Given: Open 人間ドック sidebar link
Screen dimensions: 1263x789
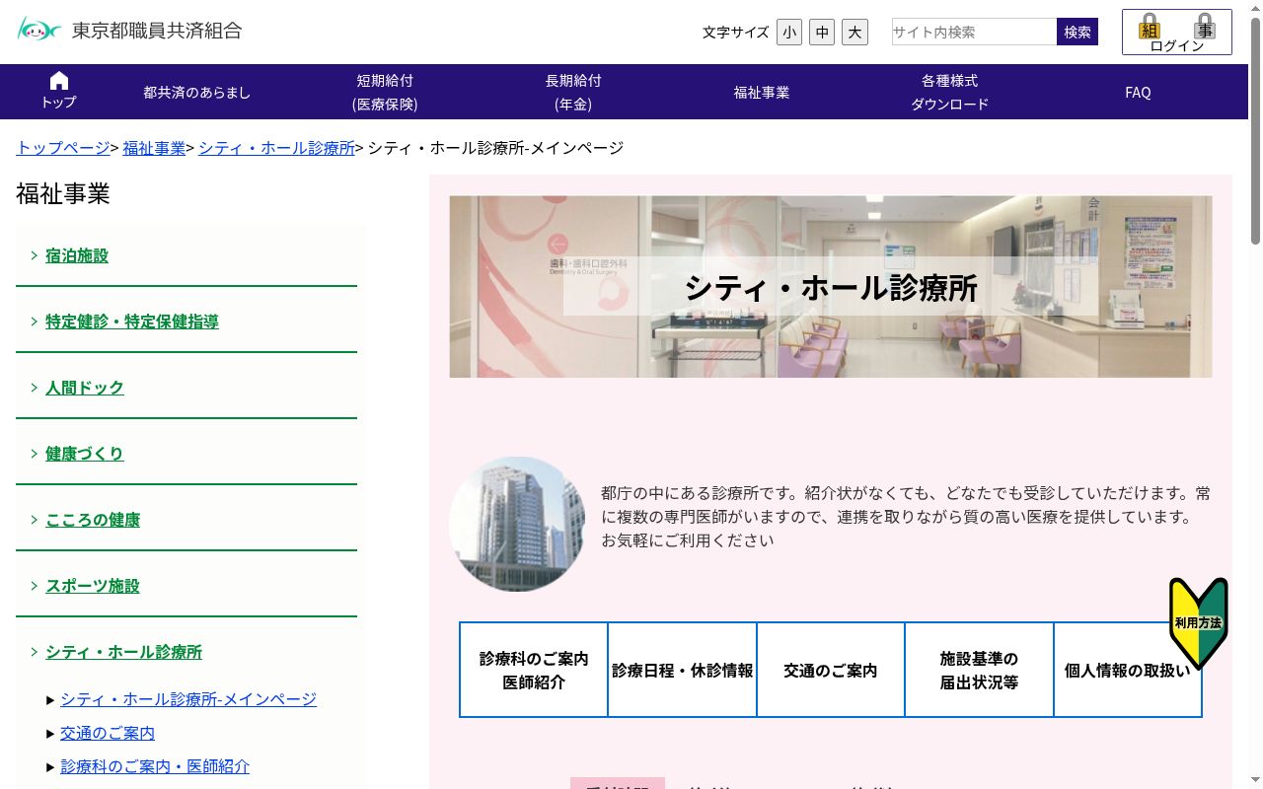Looking at the screenshot, I should 85,388.
